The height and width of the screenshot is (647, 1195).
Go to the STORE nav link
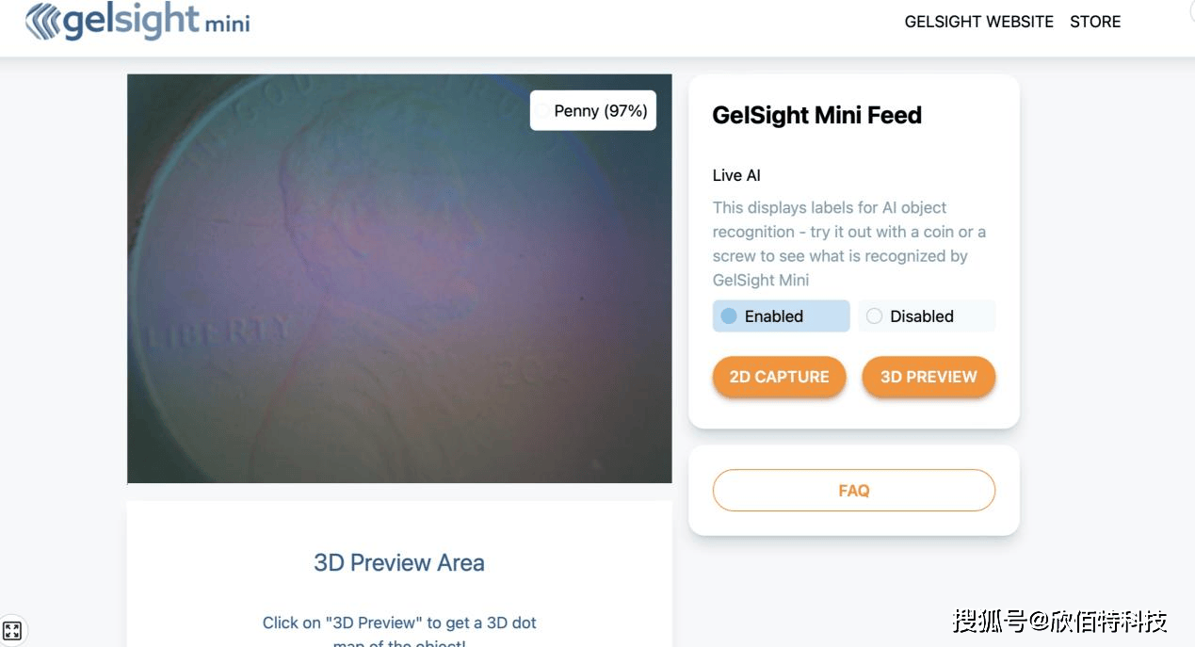coord(1095,22)
